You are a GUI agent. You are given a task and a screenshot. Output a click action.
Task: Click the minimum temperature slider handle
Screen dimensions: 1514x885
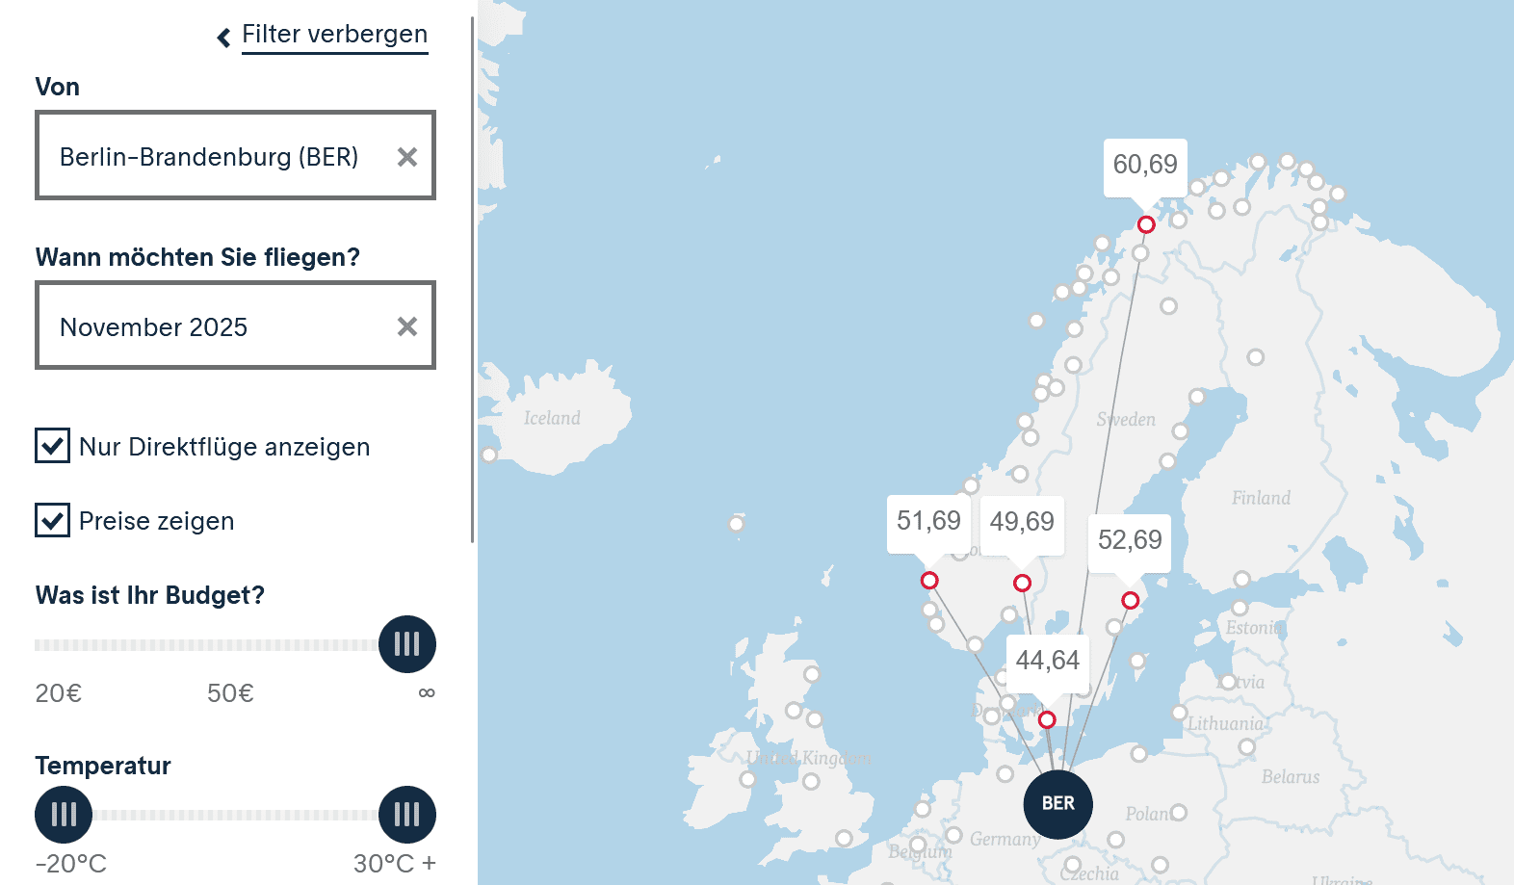[64, 815]
